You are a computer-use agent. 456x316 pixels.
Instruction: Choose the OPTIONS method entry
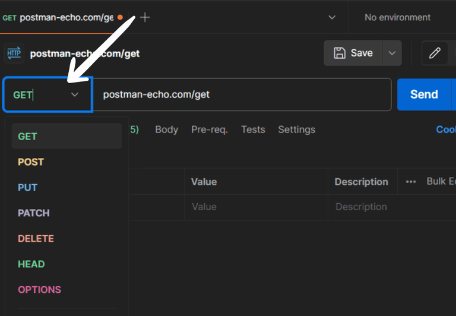click(39, 289)
